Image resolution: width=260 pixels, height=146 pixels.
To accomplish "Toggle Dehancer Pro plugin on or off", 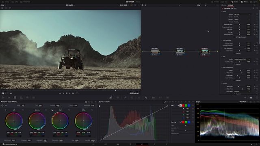I will click(223, 8).
